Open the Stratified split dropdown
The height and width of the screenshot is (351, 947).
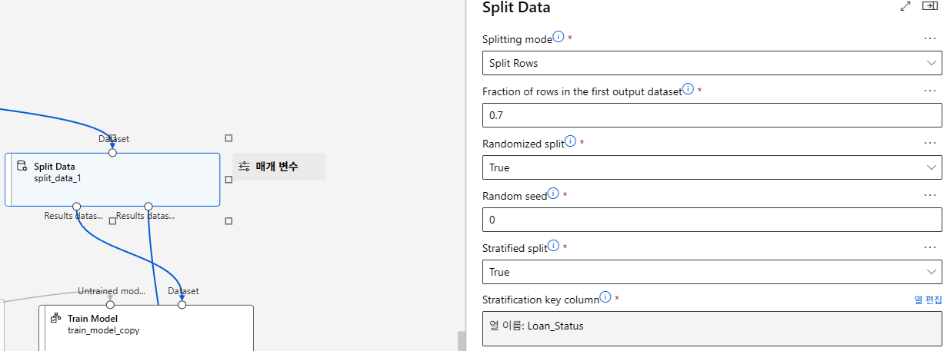pos(712,272)
